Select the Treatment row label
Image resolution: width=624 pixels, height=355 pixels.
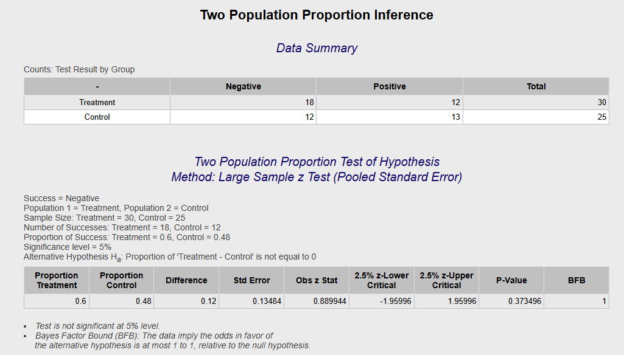point(97,102)
